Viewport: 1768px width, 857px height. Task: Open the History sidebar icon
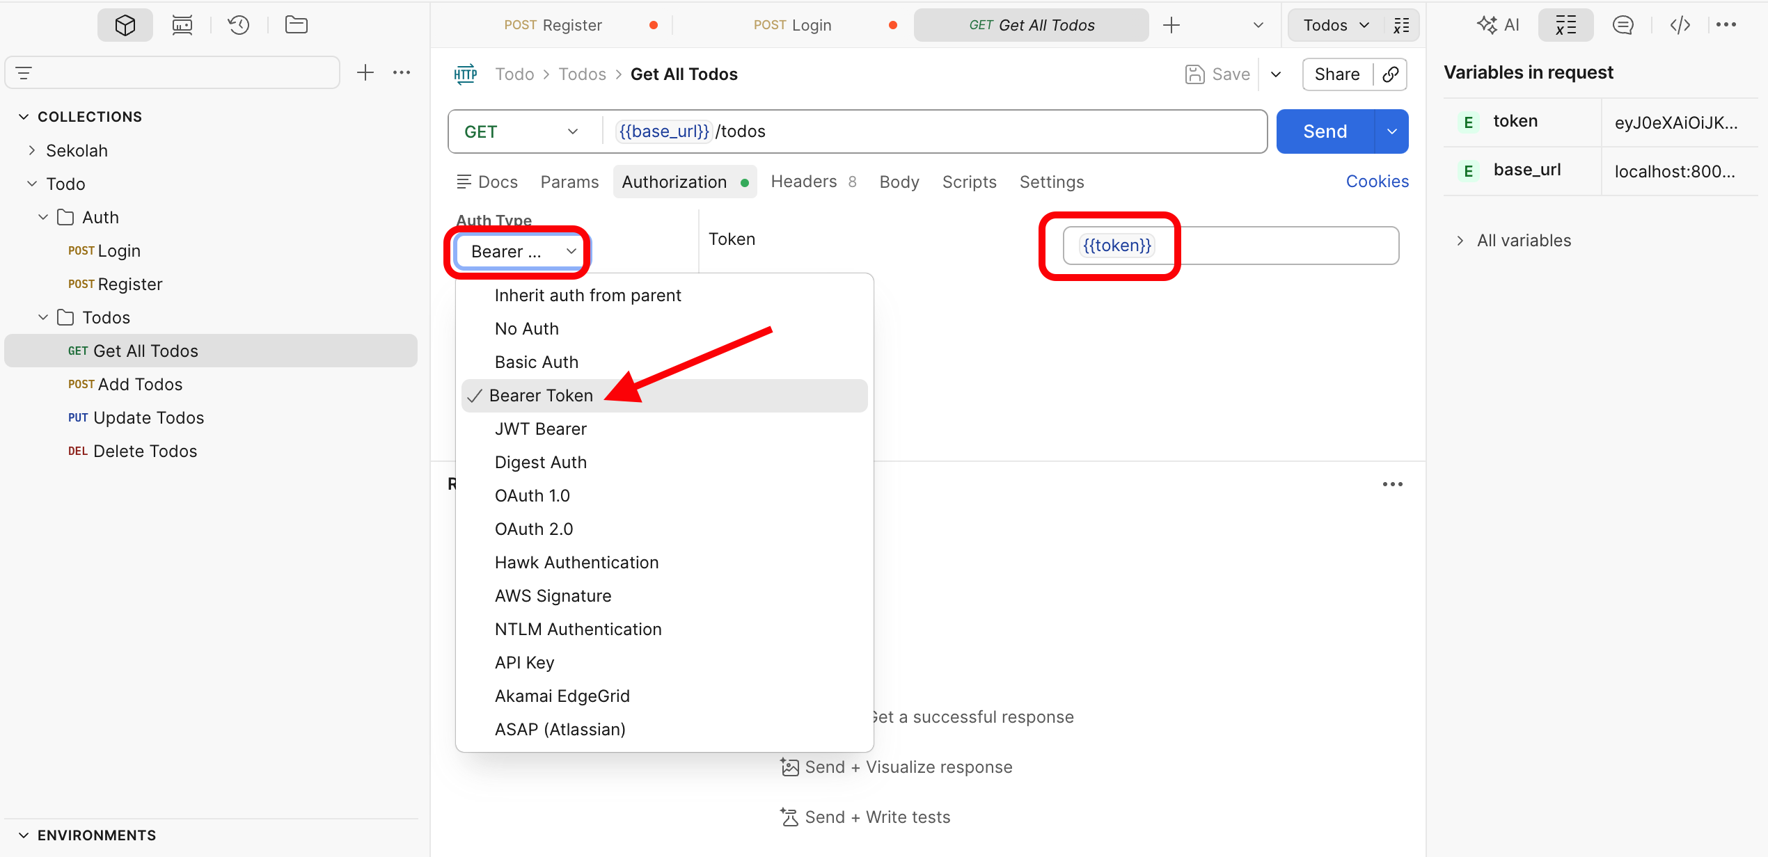239,25
